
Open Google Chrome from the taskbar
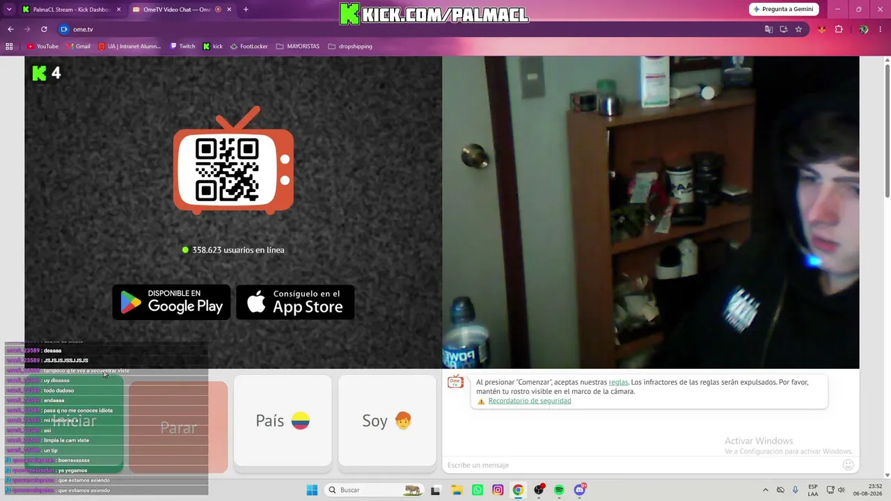(518, 490)
